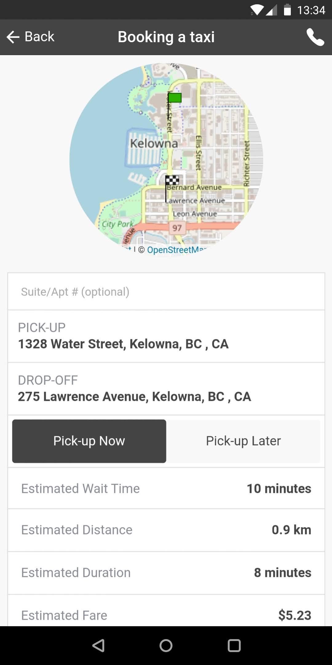The width and height of the screenshot is (332, 665).
Task: Open the OpenStreetMap attribution link
Action: [x=177, y=250]
